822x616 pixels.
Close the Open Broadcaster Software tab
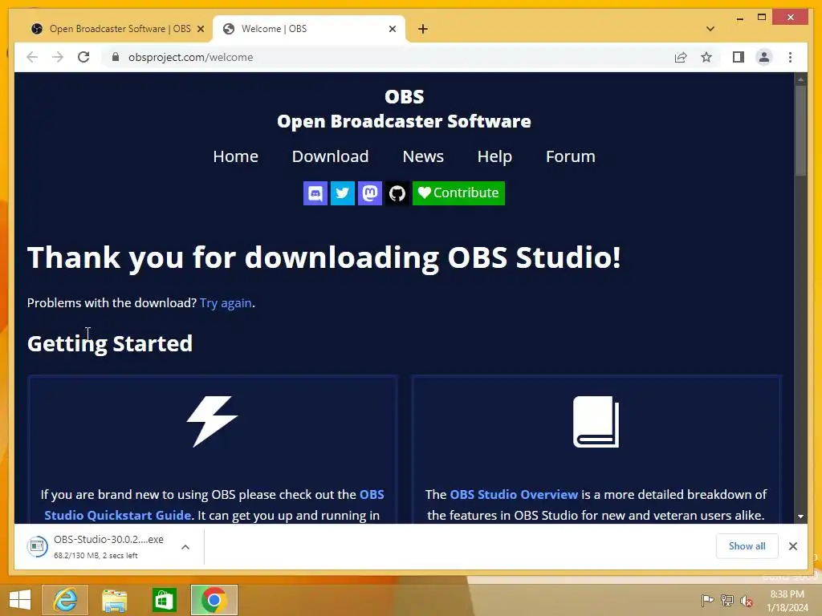pyautogui.click(x=200, y=30)
